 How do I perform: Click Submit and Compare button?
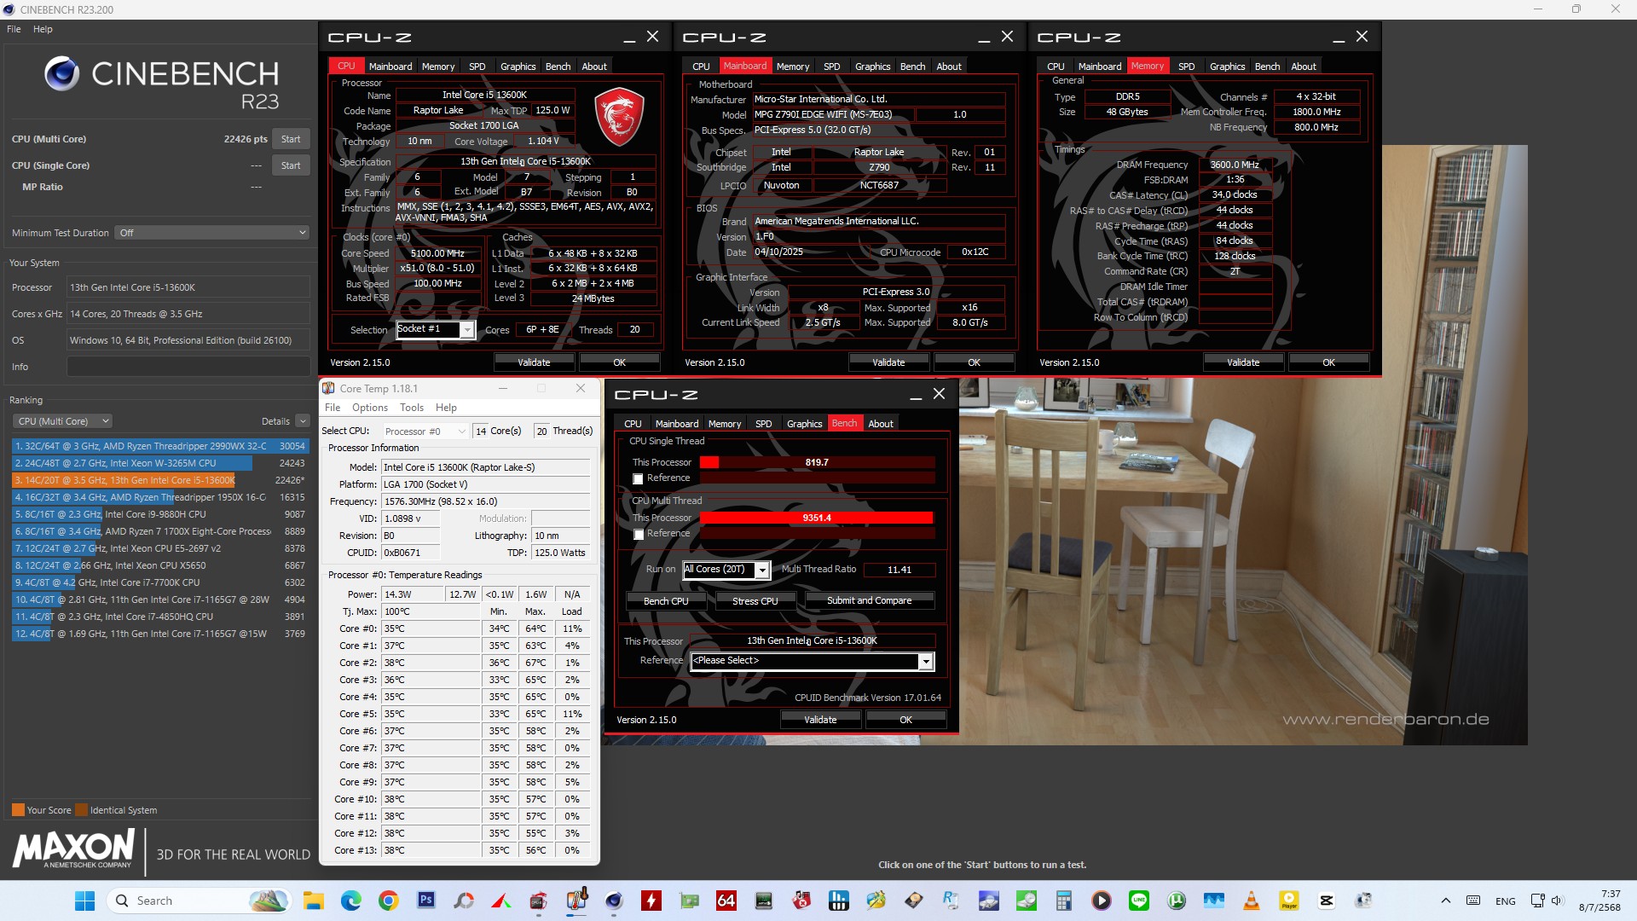(x=869, y=601)
